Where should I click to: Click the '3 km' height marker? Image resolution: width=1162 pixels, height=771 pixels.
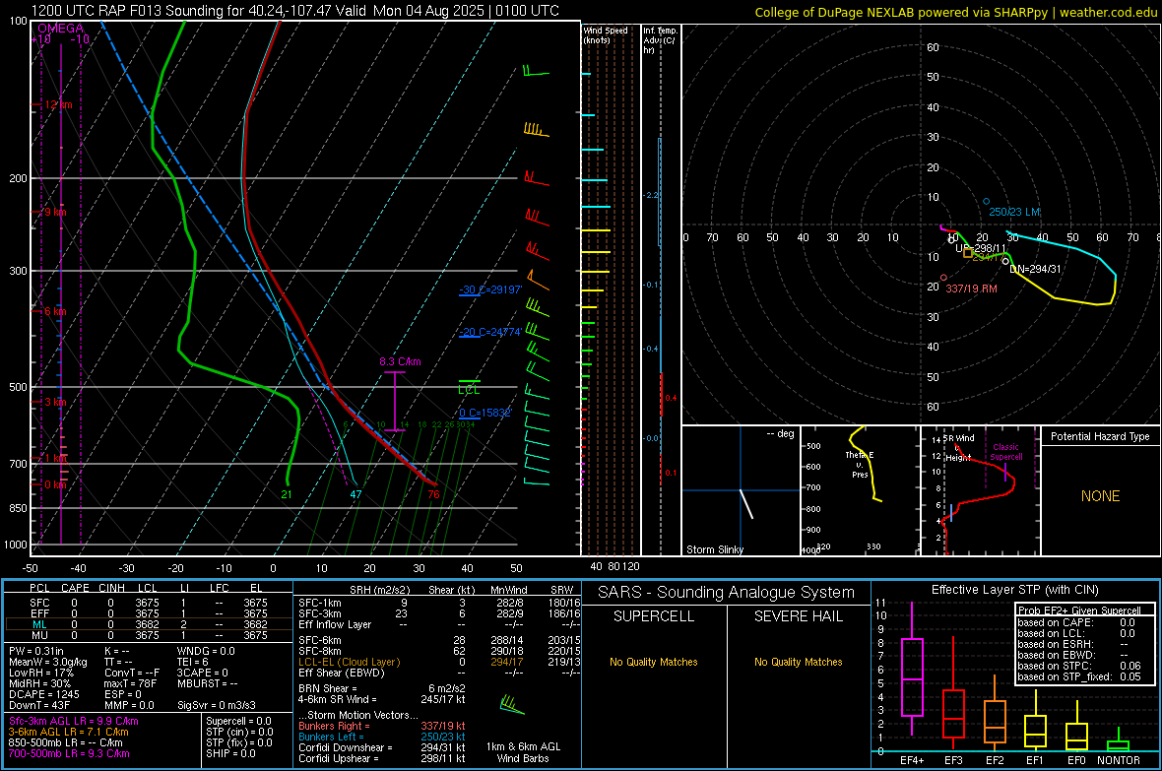click(55, 402)
